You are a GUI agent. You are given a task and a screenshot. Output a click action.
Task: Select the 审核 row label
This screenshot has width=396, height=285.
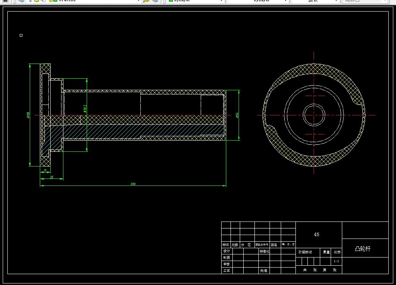coord(227,264)
